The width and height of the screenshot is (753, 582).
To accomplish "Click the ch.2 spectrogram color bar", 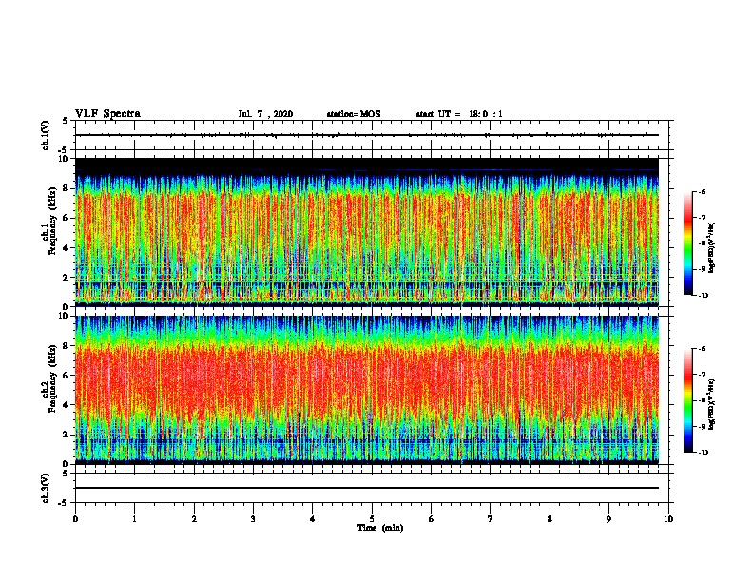I will 688,400.
